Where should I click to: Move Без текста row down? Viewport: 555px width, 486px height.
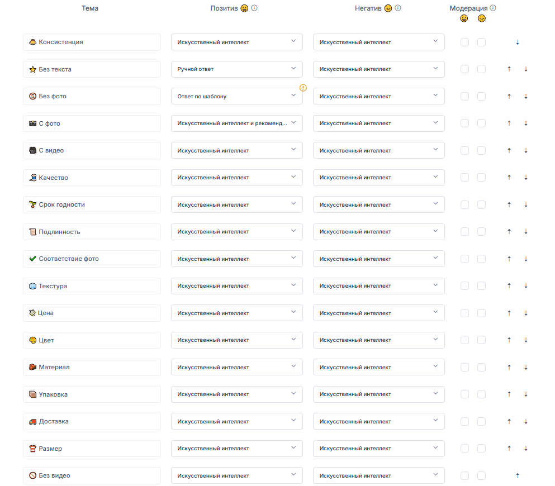(526, 69)
